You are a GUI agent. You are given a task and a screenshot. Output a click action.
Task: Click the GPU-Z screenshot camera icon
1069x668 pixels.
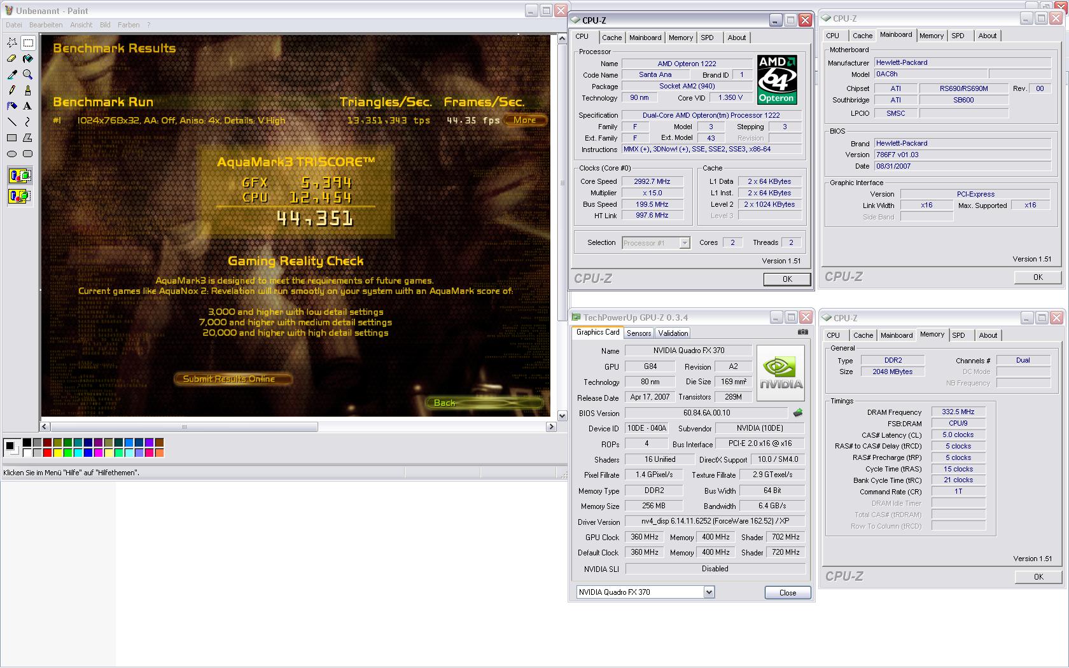803,332
